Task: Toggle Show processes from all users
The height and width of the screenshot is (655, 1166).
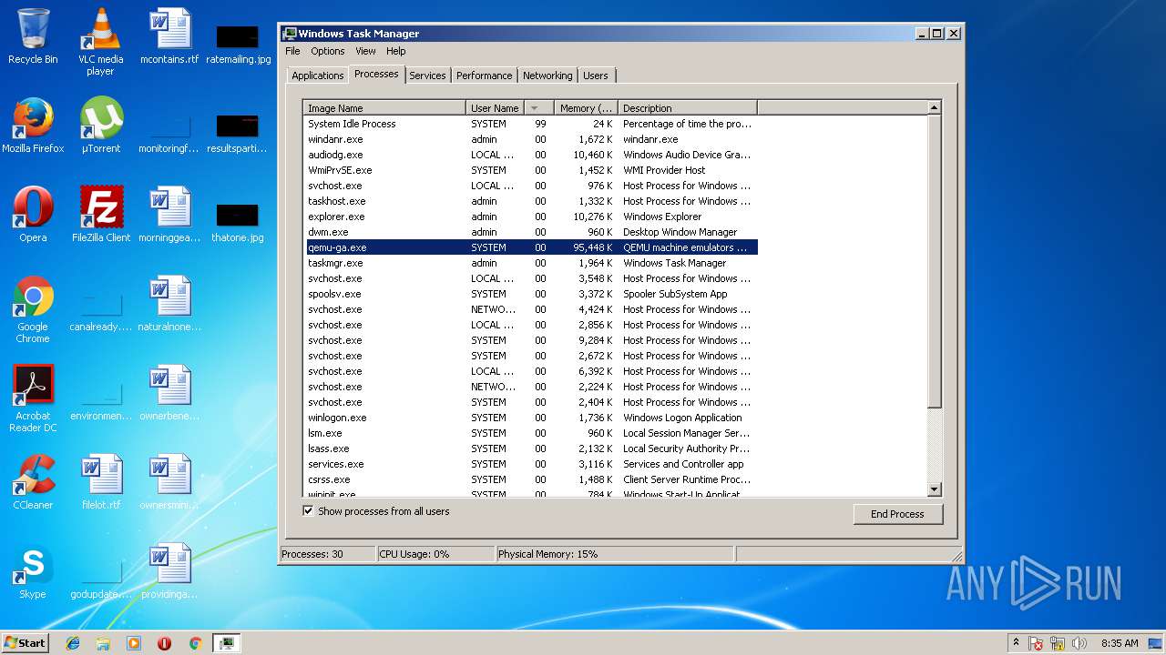Action: point(308,511)
